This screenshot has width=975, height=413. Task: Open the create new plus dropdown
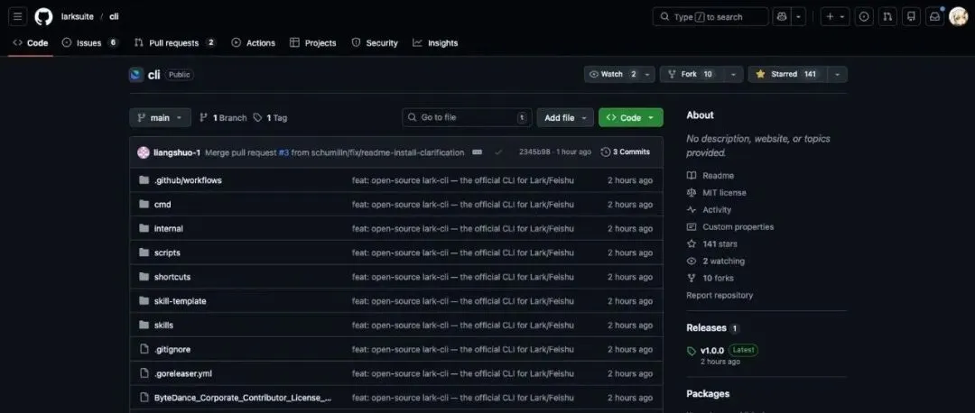click(835, 17)
